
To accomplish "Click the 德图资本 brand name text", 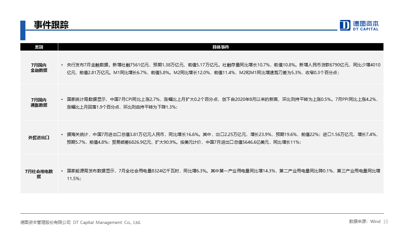I will (x=366, y=24).
